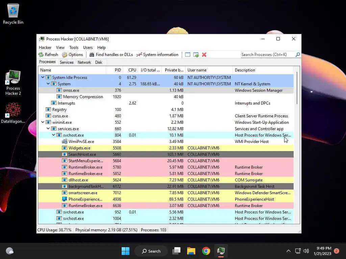Select the csrss.exe process row
The width and height of the screenshot is (346, 259).
tap(166, 116)
